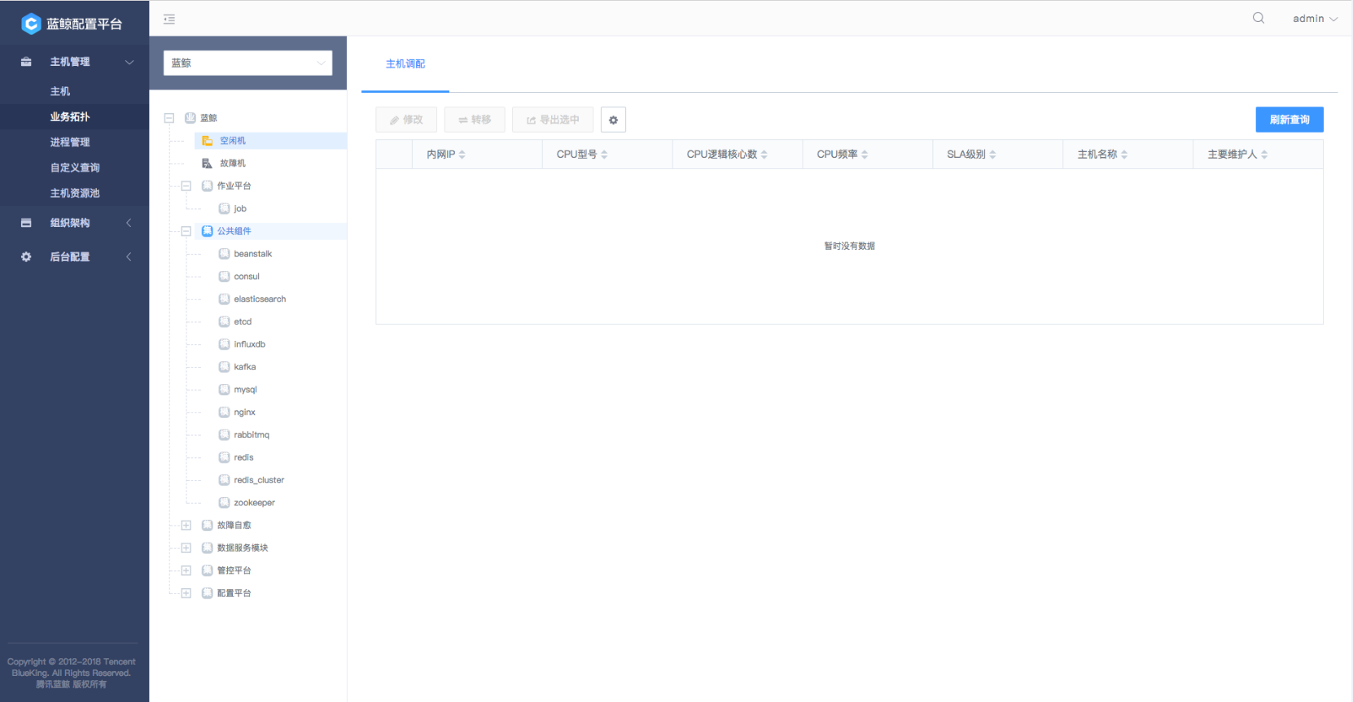Screen dimensions: 1353x702
Task: Collapse the 公共组件 tree node
Action: pos(186,231)
